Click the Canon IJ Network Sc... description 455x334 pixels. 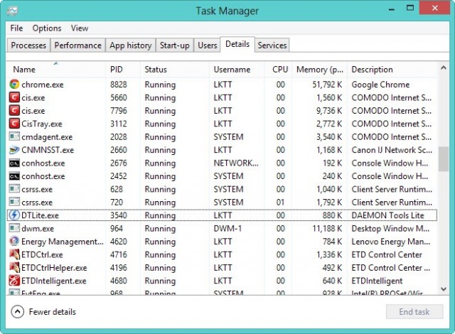tap(392, 150)
